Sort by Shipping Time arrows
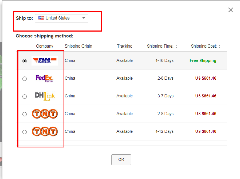This screenshot has width=240, height=179. tap(176, 47)
